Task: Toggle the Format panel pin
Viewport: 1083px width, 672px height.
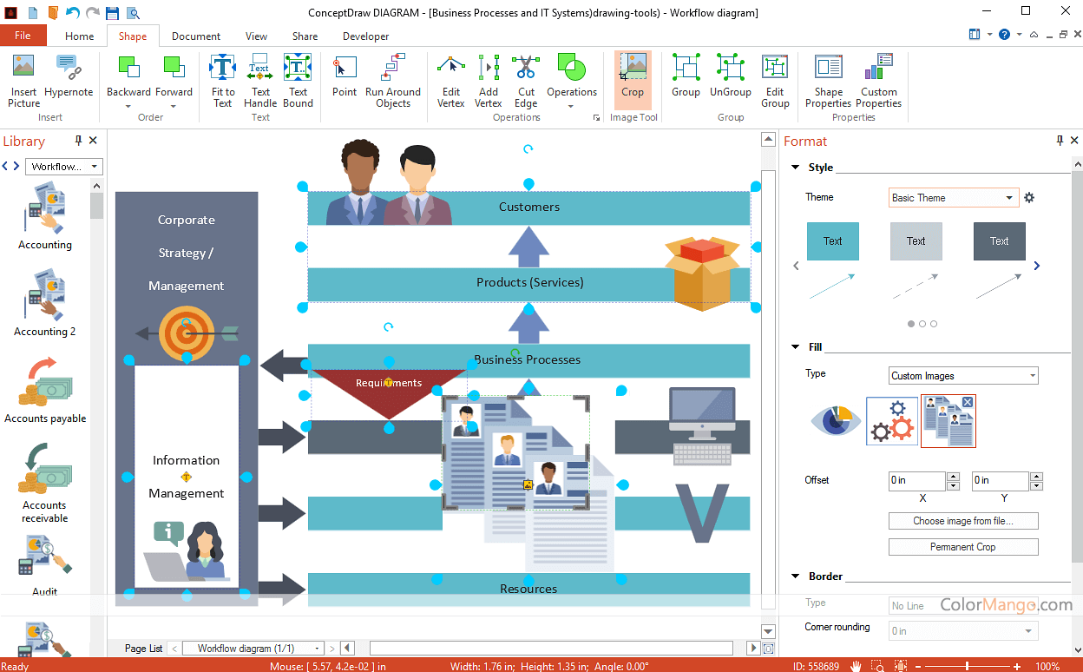Action: 1059,140
